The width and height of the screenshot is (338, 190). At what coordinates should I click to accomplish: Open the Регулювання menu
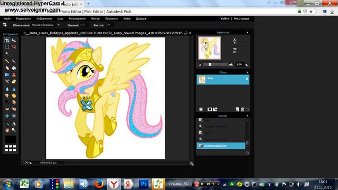[77, 19]
